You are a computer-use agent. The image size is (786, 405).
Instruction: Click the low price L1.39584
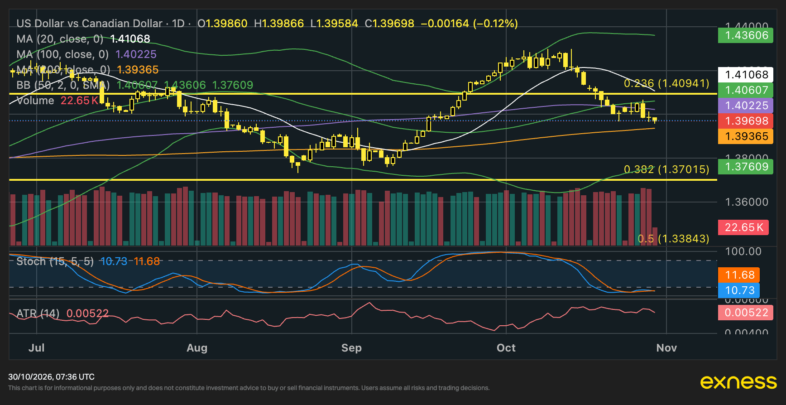pyautogui.click(x=334, y=24)
